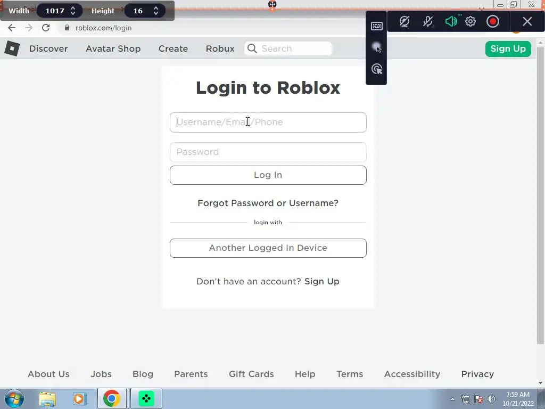This screenshot has height=409, width=545.
Task: Open the Robux menu item
Action: (220, 48)
